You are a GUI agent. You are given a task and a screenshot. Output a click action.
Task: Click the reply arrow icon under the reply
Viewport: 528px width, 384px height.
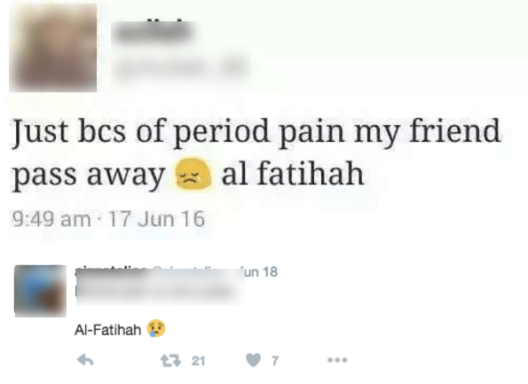(85, 360)
